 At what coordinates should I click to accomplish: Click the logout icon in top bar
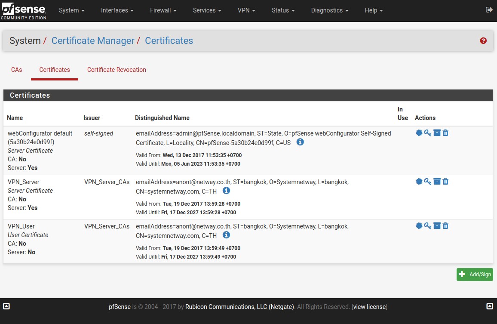coord(489,10)
